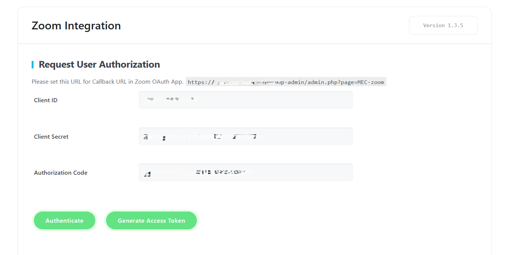Click the Request User Authorization section heading
The image size is (508, 255).
click(99, 64)
